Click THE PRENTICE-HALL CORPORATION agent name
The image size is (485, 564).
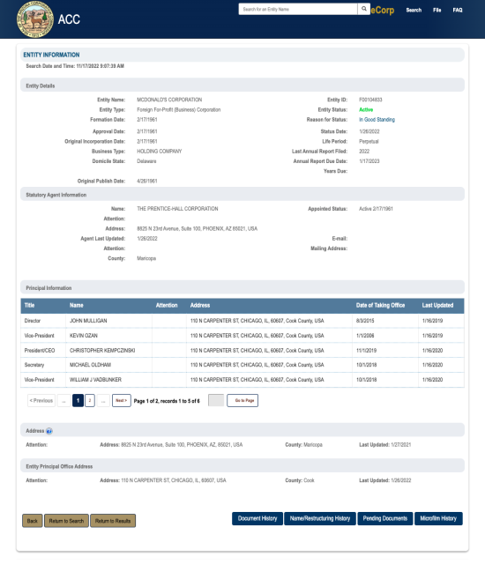click(177, 209)
